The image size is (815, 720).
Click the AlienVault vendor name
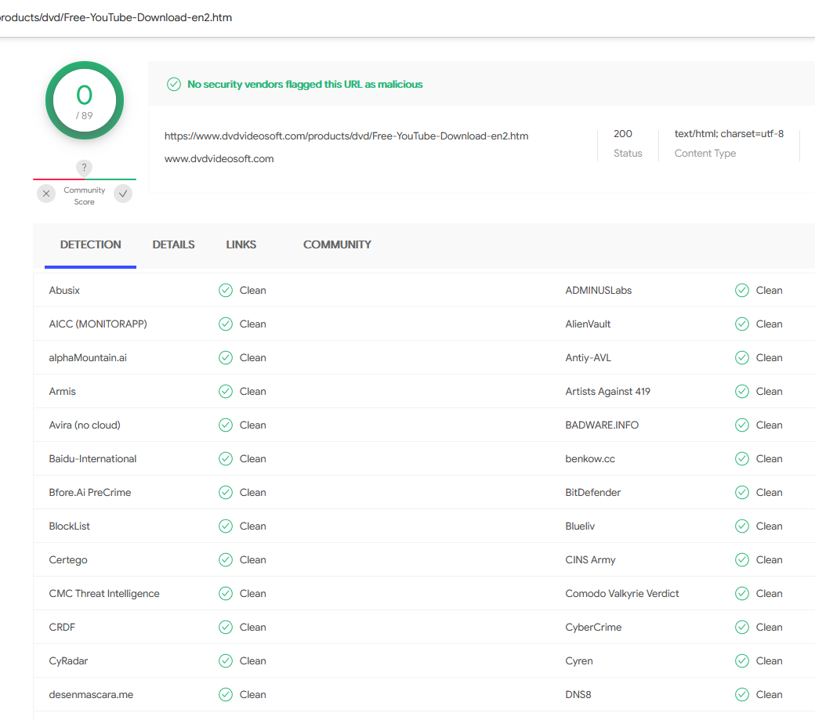pos(588,324)
